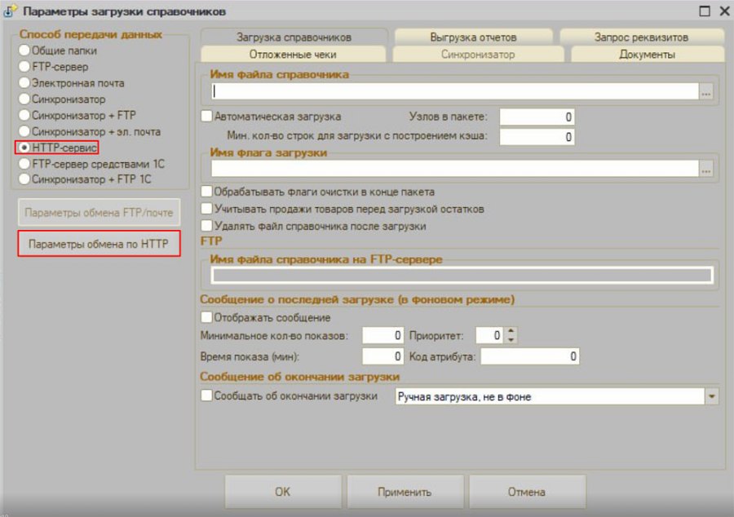Click the Применить button

pyautogui.click(x=405, y=492)
